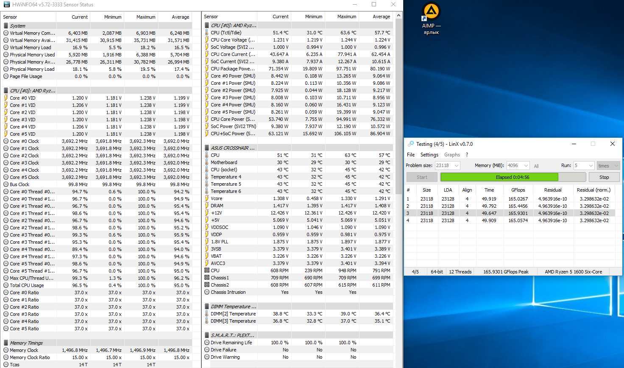This screenshot has width=624, height=368.
Task: Select the 1.8V PLL sensor row
Action: tap(298, 242)
